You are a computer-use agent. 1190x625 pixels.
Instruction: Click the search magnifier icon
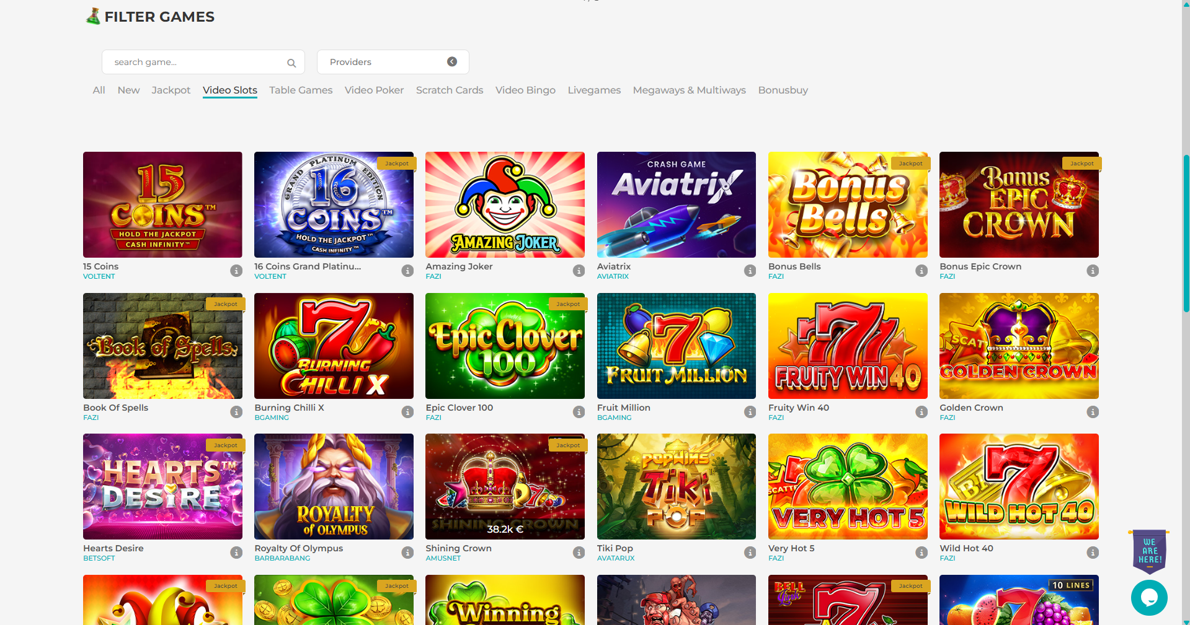click(291, 63)
